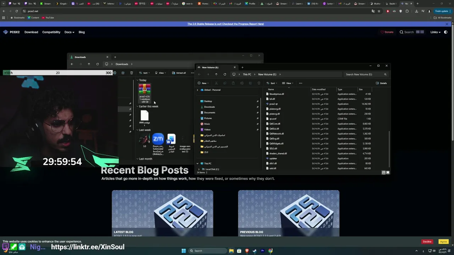Select the pcsx2 archive file in Downloads
The image size is (454, 255).
(145, 93)
